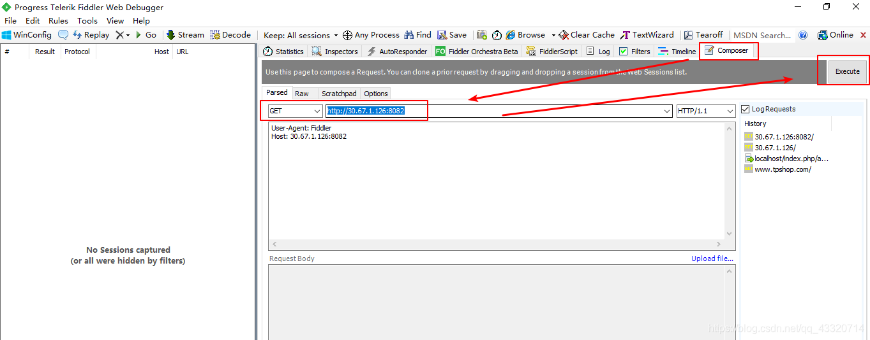Switch to the FiddlerScript tab
The image size is (870, 340).
553,52
